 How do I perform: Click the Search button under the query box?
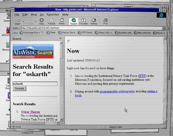[19, 88]
